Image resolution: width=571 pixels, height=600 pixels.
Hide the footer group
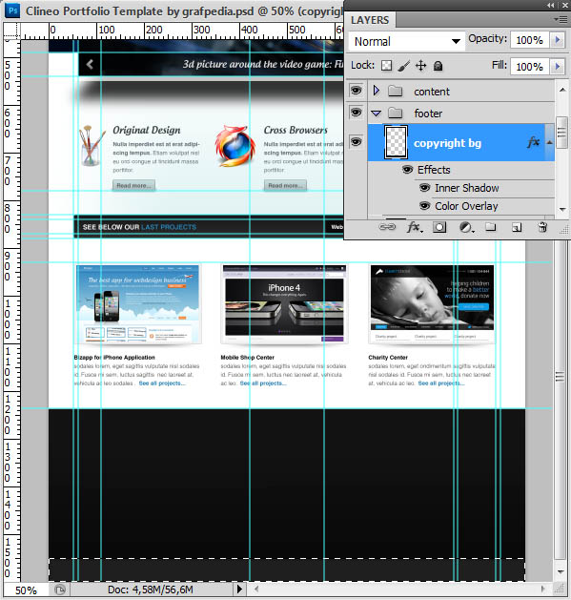point(357,113)
